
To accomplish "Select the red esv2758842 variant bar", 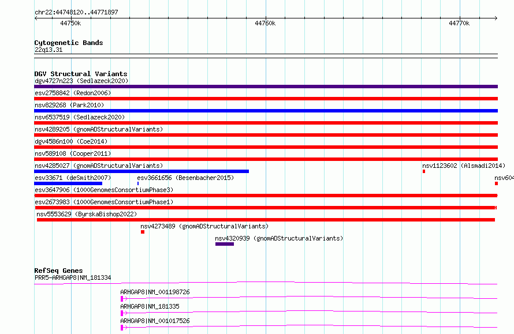I will click(x=266, y=99).
